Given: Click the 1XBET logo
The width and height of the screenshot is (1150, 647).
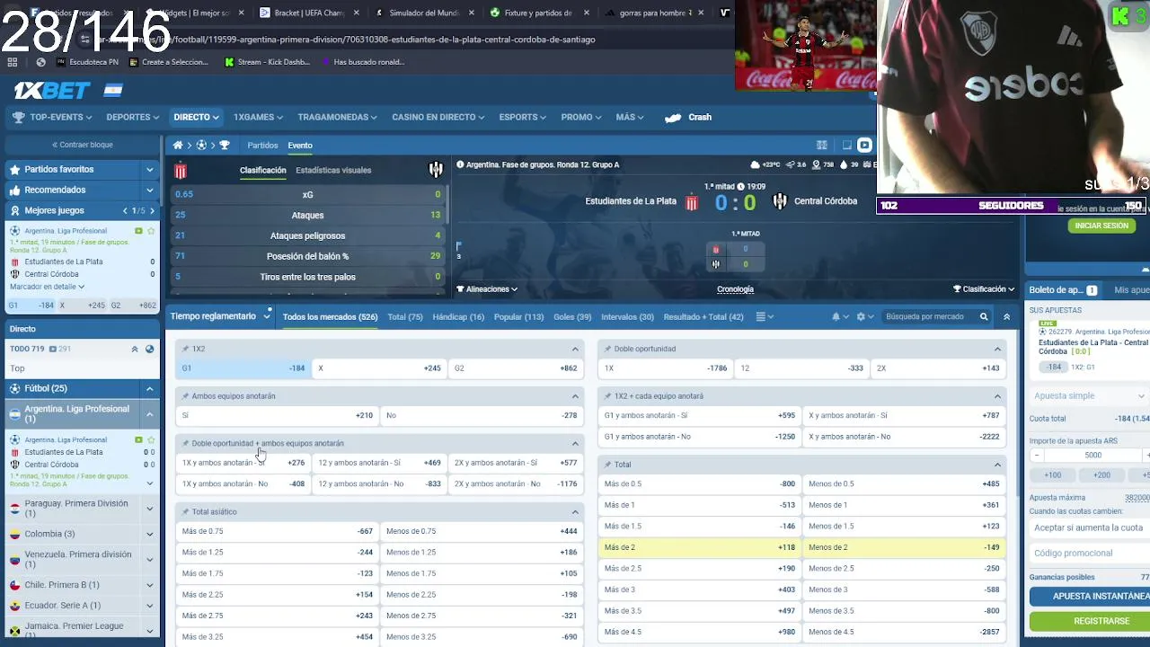Looking at the screenshot, I should pyautogui.click(x=52, y=91).
